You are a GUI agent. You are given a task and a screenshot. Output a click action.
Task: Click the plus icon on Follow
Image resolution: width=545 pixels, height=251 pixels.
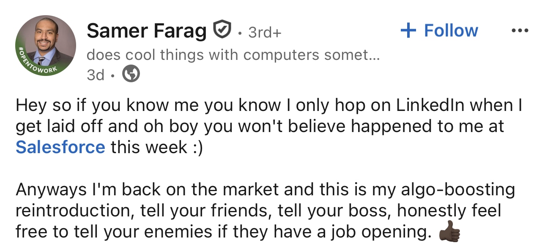[x=408, y=30]
